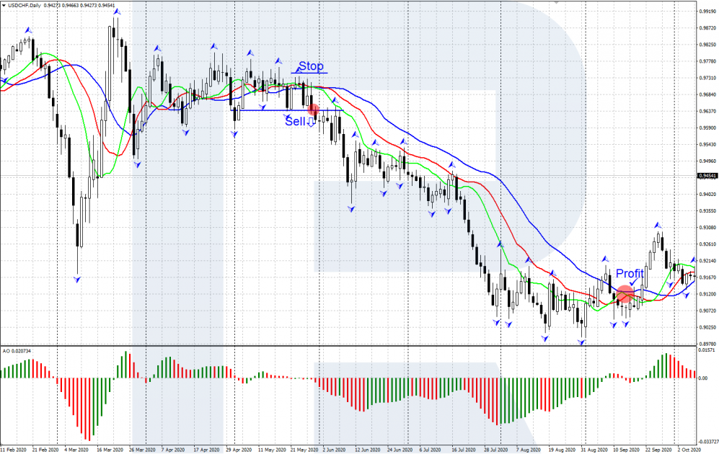Click the down arrow icon next to Sell
Screen dimensions: 719x454
click(x=312, y=122)
